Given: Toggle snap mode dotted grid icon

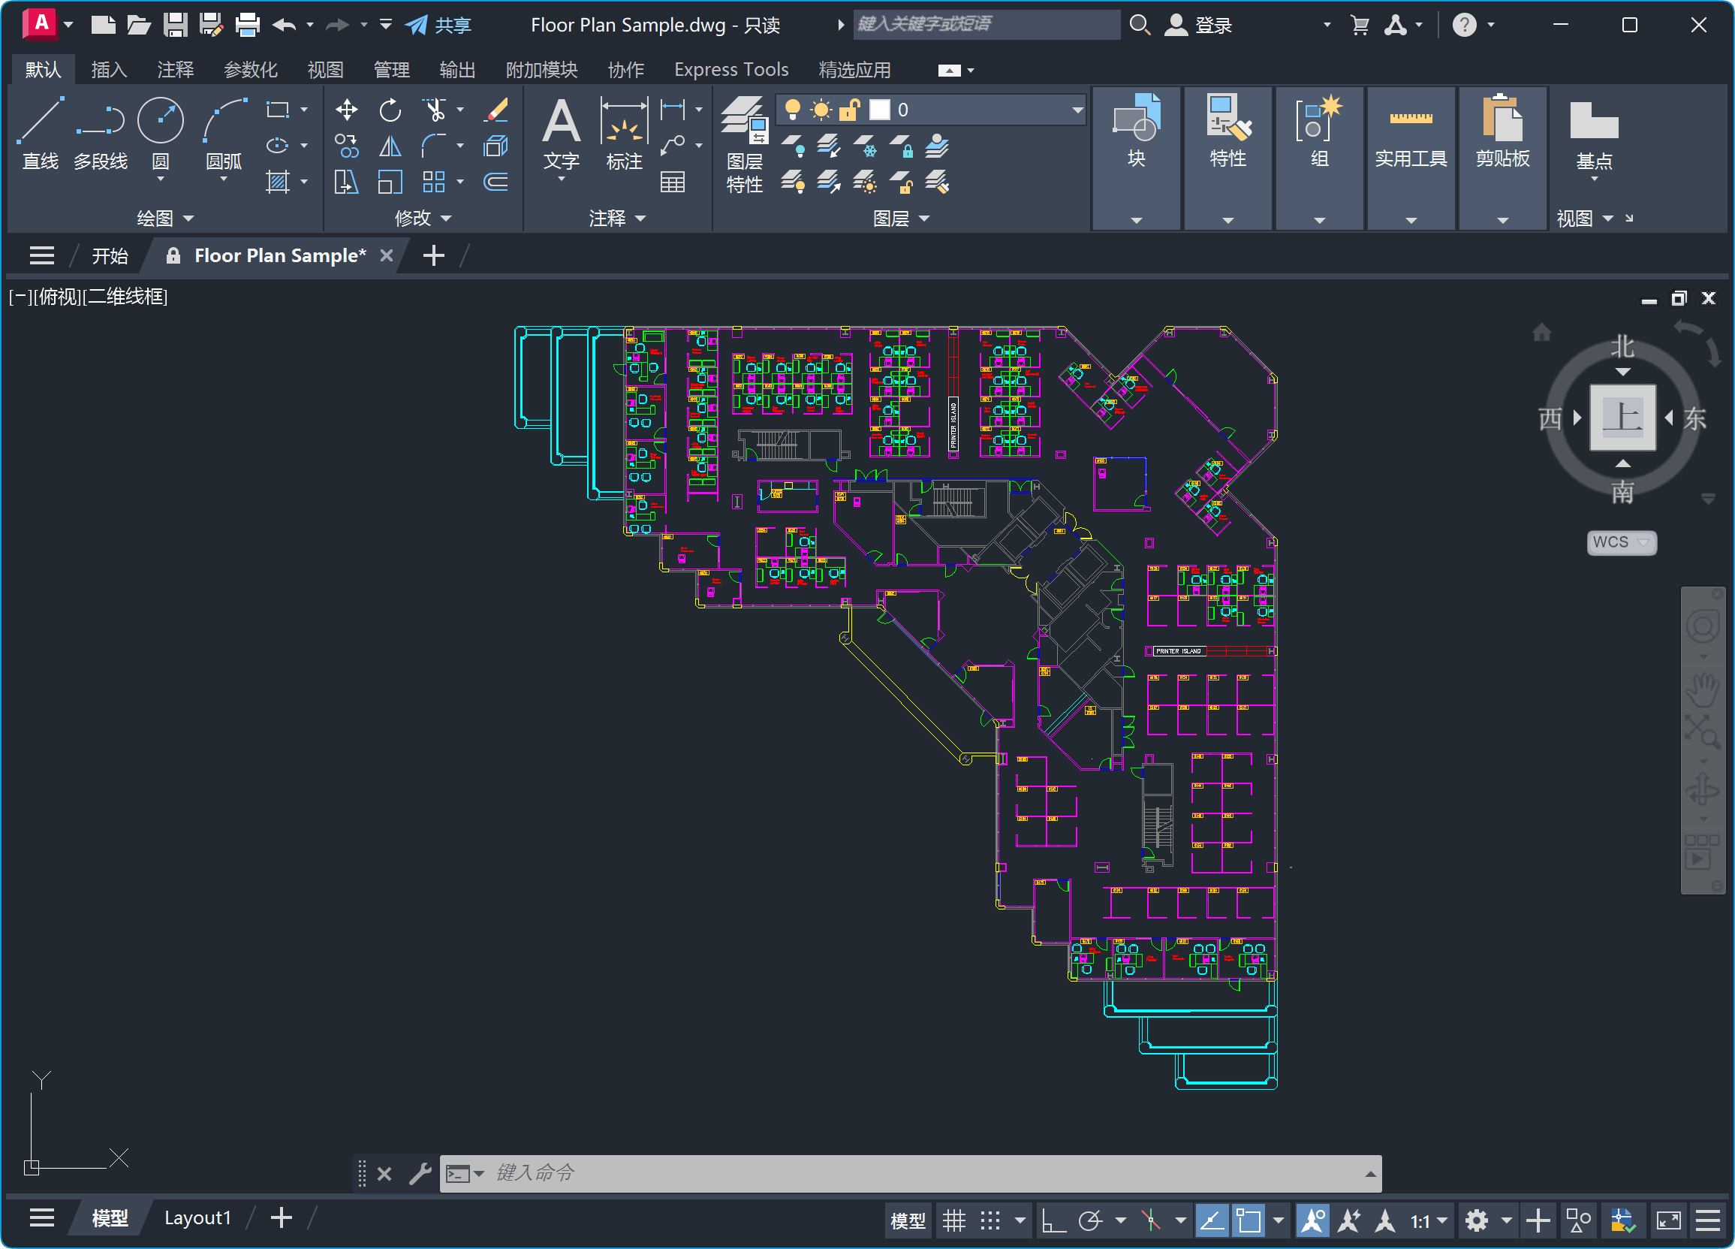Looking at the screenshot, I should click(x=990, y=1220).
